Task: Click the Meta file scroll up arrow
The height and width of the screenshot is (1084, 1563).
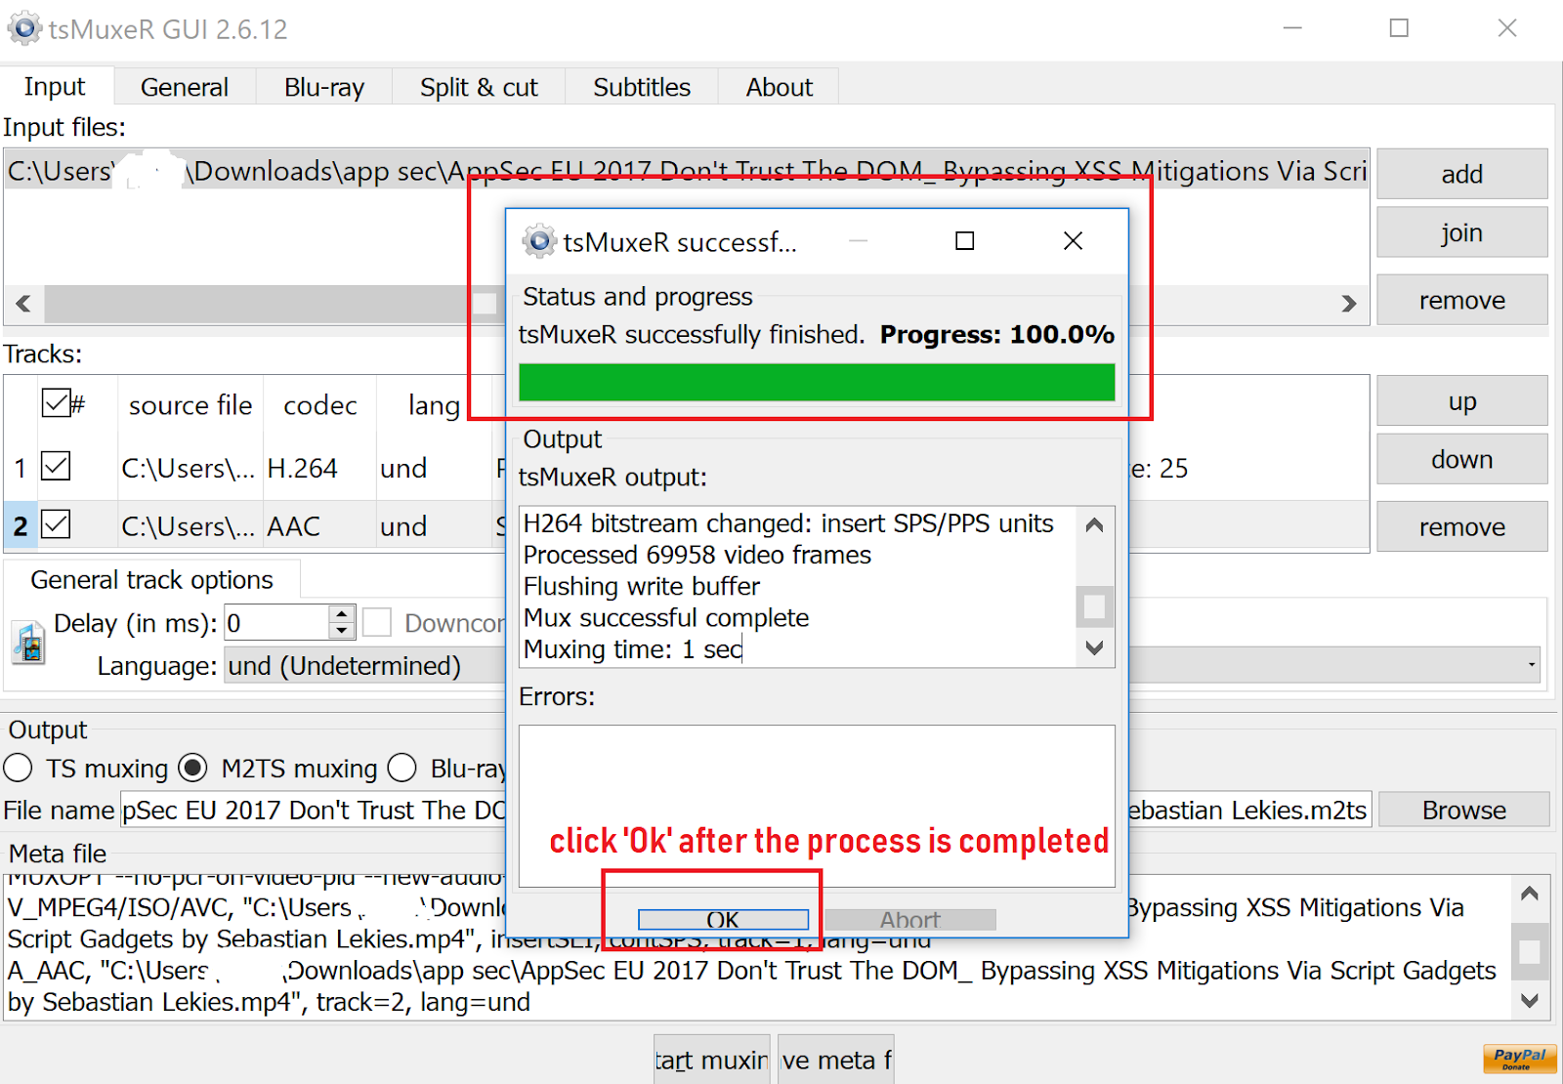Action: (1530, 893)
